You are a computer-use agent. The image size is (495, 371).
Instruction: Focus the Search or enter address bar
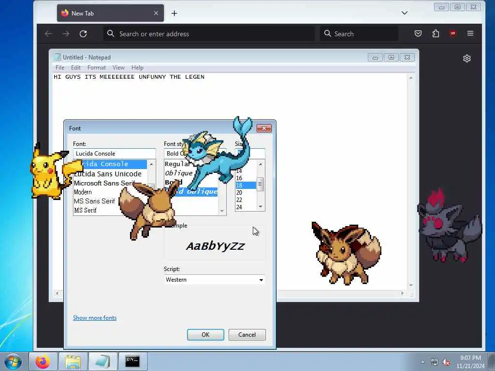[209, 34]
